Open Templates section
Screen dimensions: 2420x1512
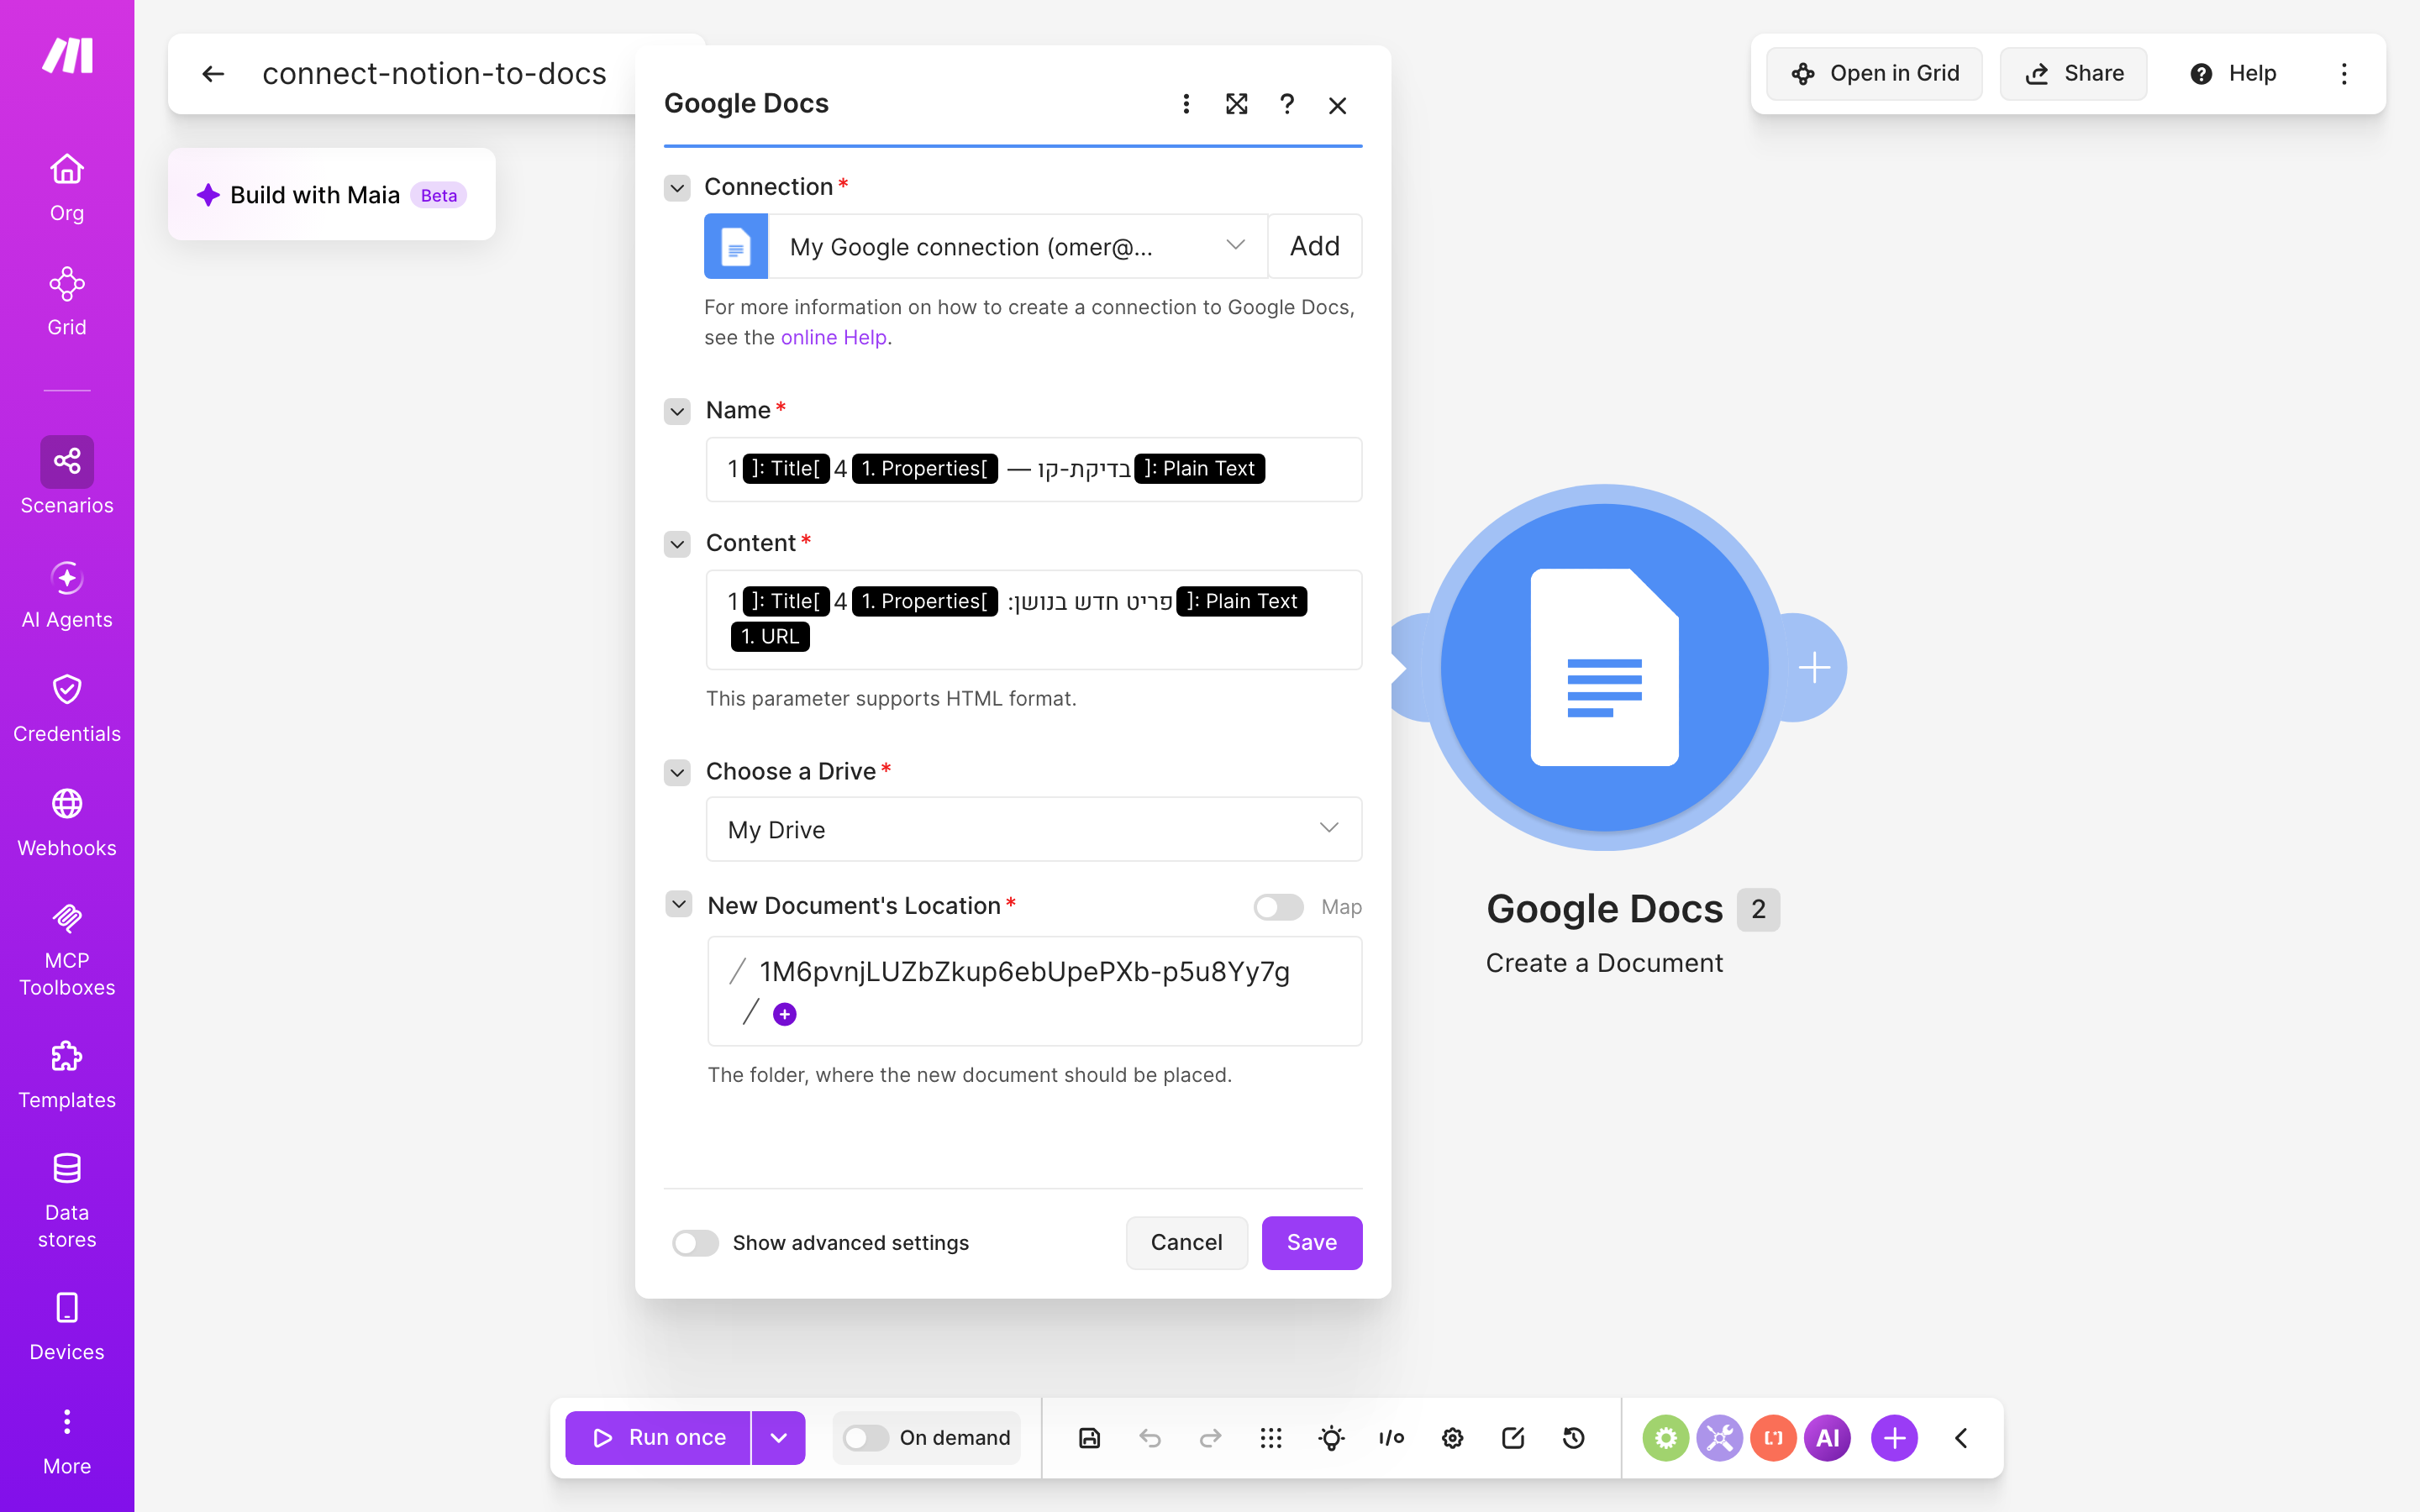[x=67, y=1075]
